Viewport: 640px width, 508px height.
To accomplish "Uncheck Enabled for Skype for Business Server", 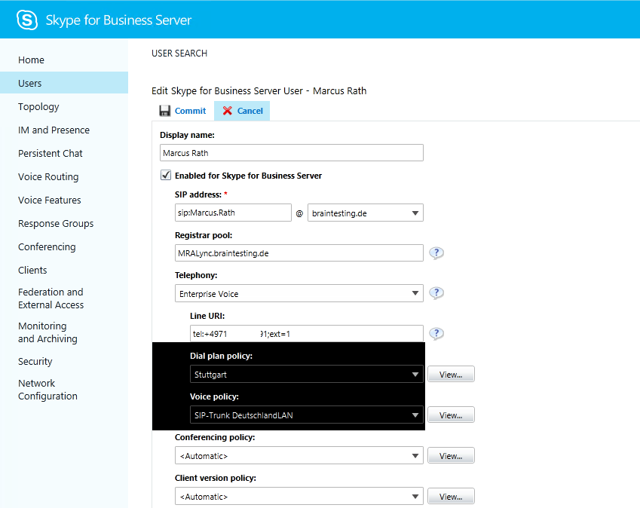I will (x=167, y=175).
